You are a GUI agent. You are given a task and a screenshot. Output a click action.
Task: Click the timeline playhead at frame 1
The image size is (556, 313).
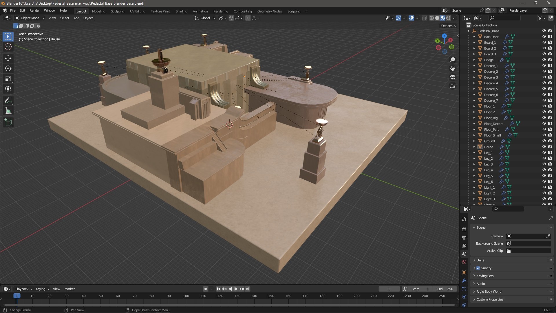17,296
